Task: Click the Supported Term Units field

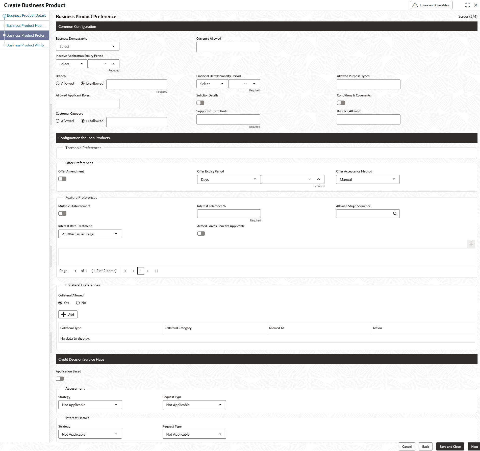Action: 228,119
